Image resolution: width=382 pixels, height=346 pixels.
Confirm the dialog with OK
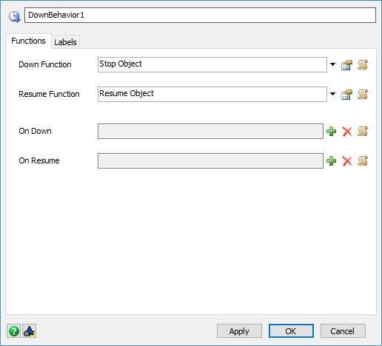pyautogui.click(x=291, y=331)
